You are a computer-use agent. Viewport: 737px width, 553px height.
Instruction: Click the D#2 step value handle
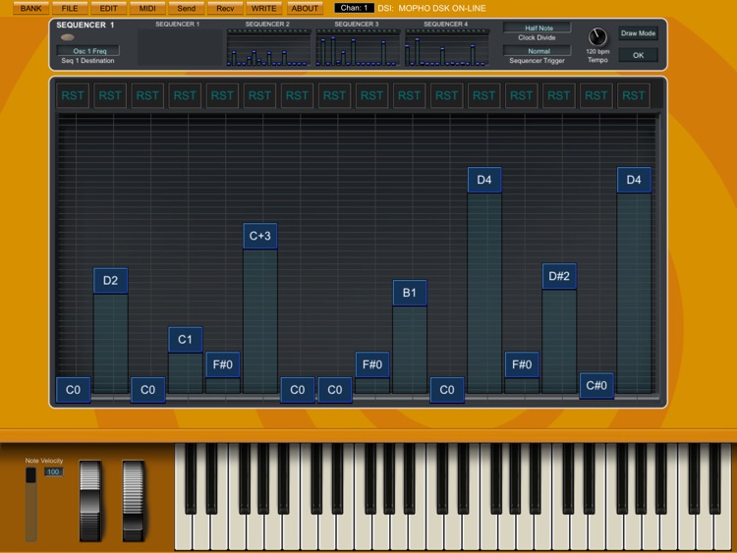click(559, 276)
